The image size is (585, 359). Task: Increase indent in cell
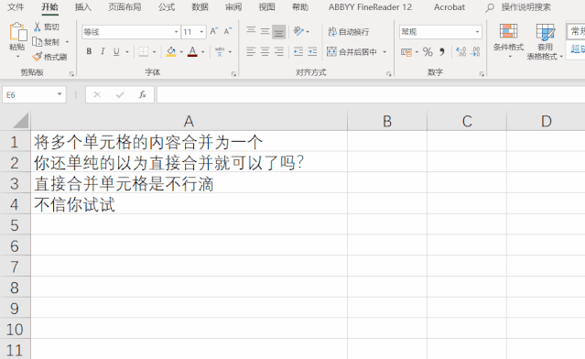point(312,51)
